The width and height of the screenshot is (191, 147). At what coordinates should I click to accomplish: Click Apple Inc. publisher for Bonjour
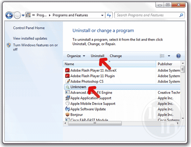point(166,115)
